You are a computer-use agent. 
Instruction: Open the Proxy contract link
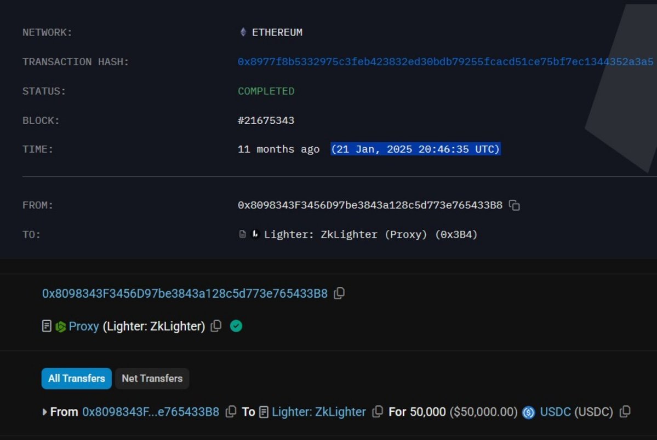tap(84, 326)
